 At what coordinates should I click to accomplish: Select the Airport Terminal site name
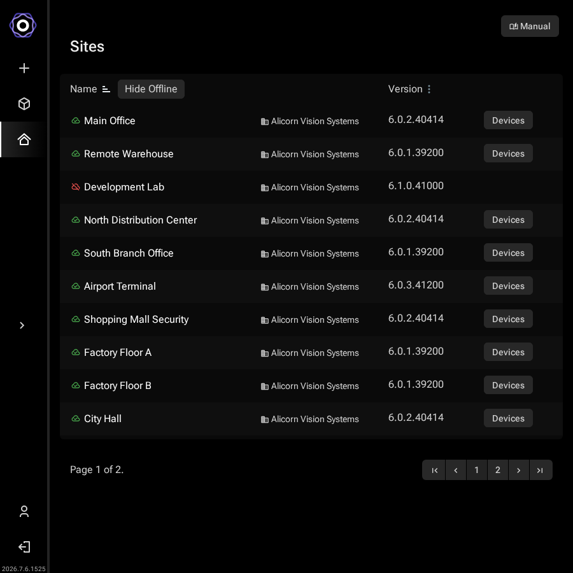120,286
